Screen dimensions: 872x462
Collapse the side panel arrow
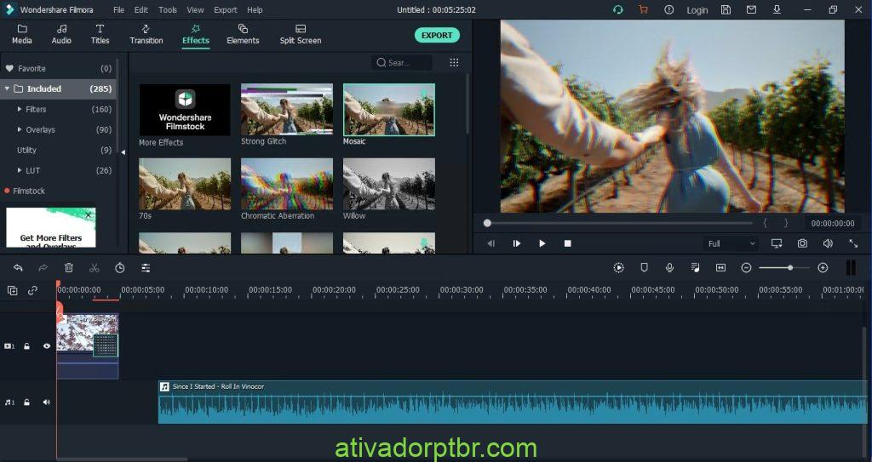click(123, 152)
